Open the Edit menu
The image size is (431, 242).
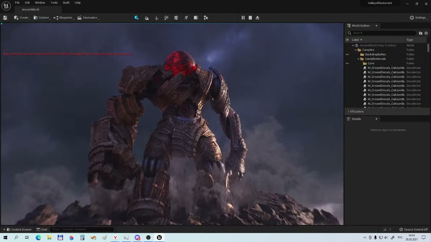point(27,3)
